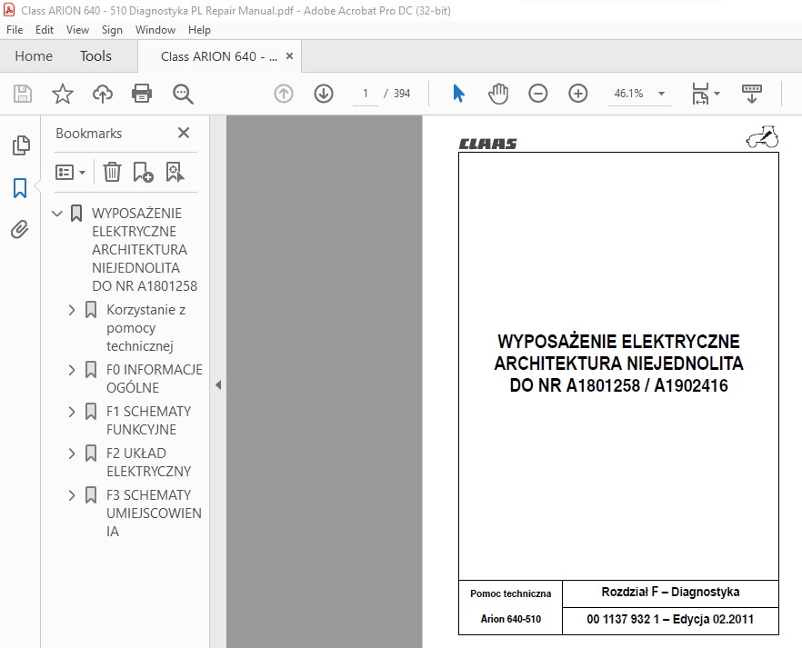Image resolution: width=802 pixels, height=648 pixels.
Task: Click 'Pomoc techniczna' footer text
Action: 510,593
